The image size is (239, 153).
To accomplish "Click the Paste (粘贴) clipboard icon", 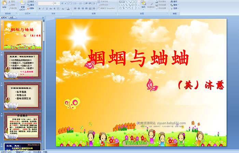I will 4,3.
